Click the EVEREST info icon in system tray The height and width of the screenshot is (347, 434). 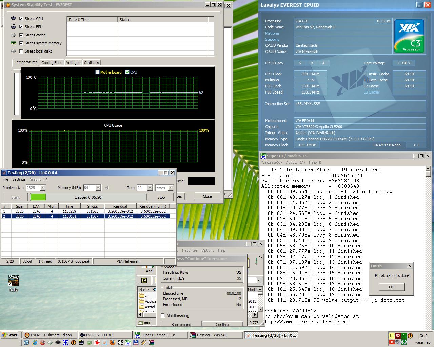410,336
